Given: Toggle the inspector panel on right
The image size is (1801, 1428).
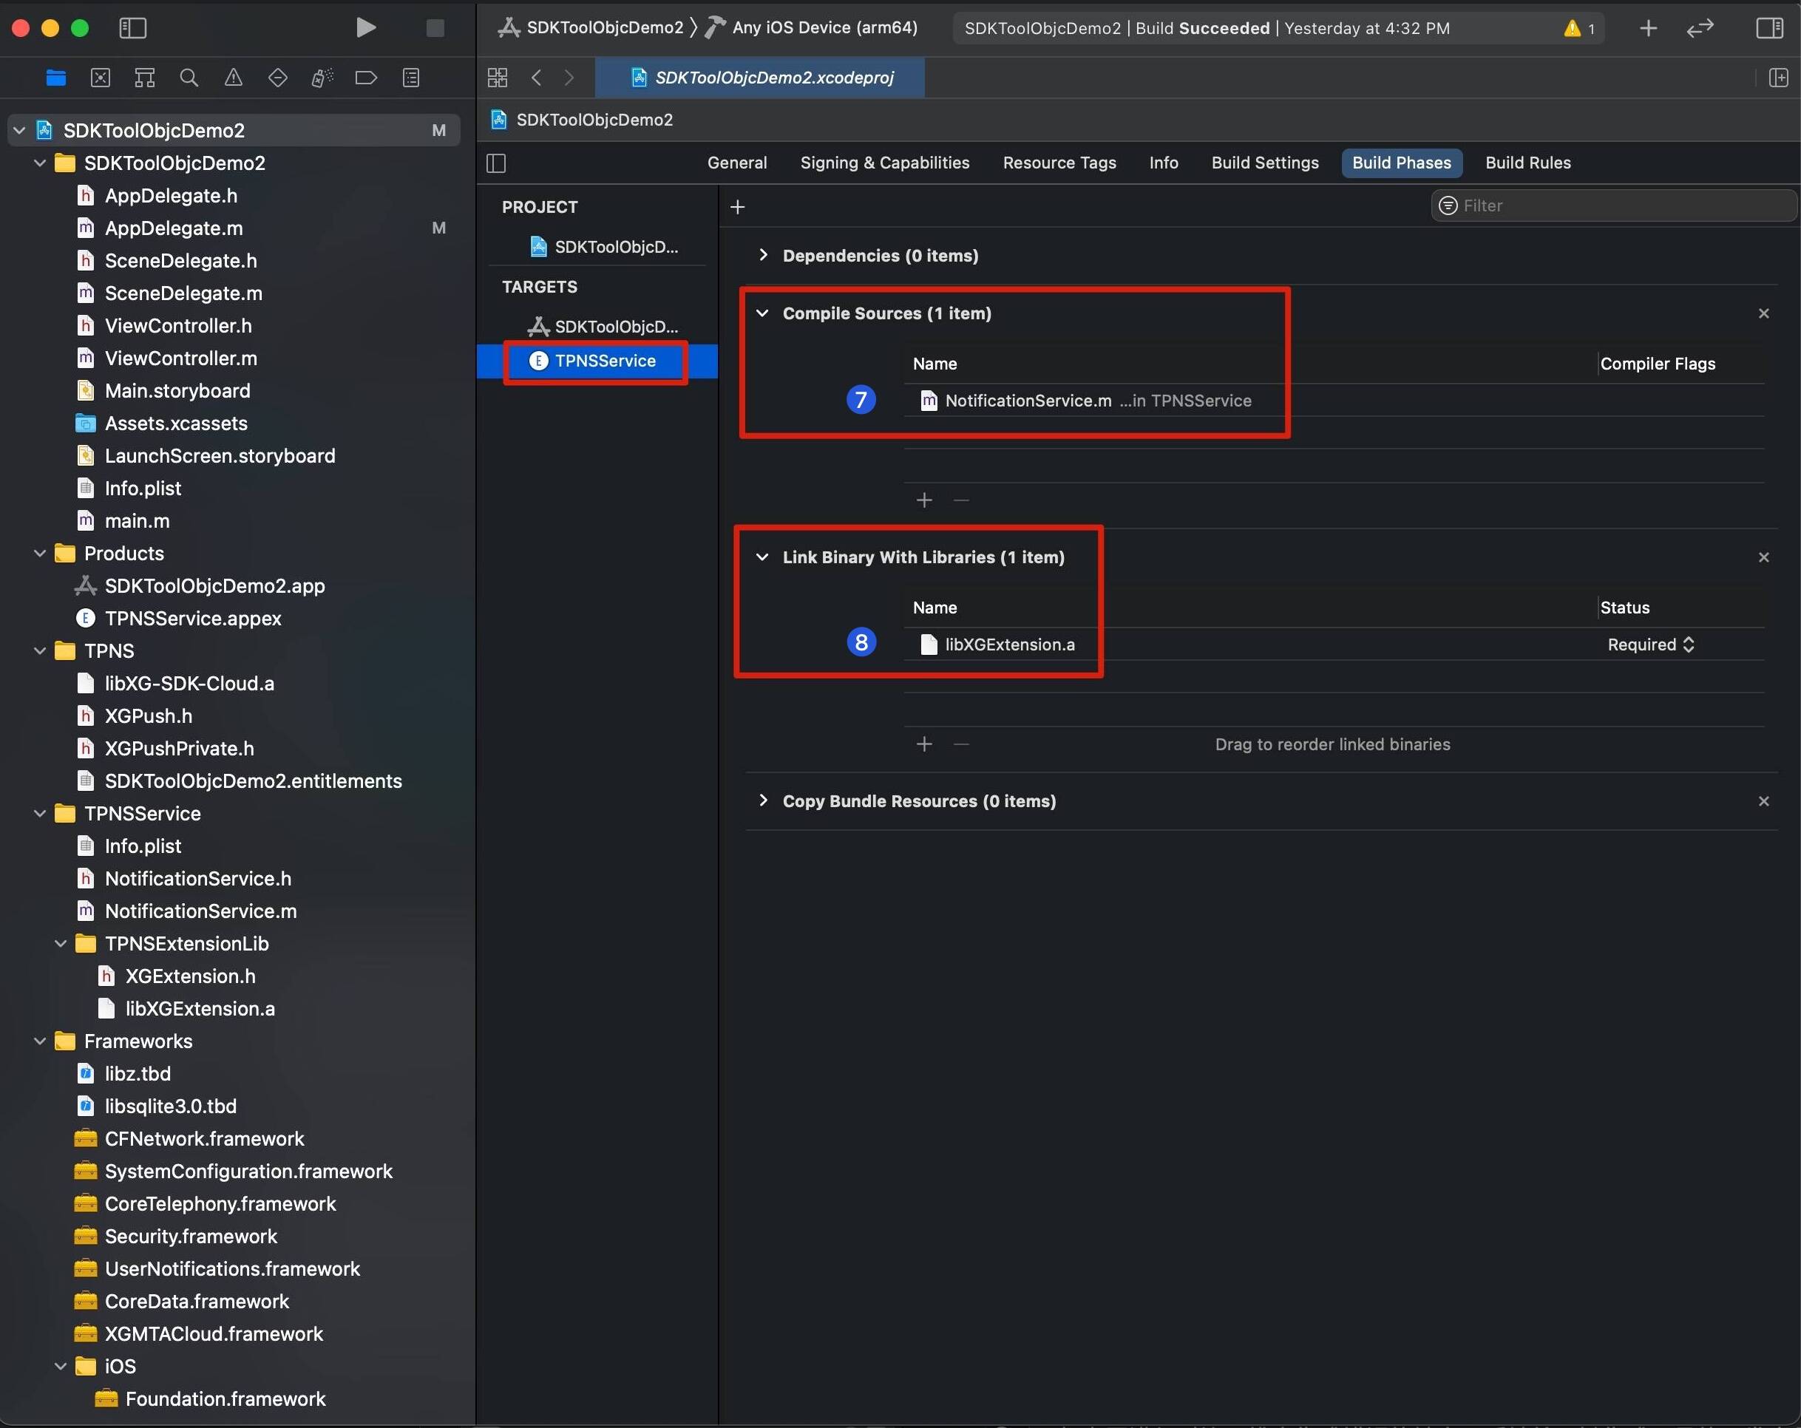Looking at the screenshot, I should point(1769,27).
